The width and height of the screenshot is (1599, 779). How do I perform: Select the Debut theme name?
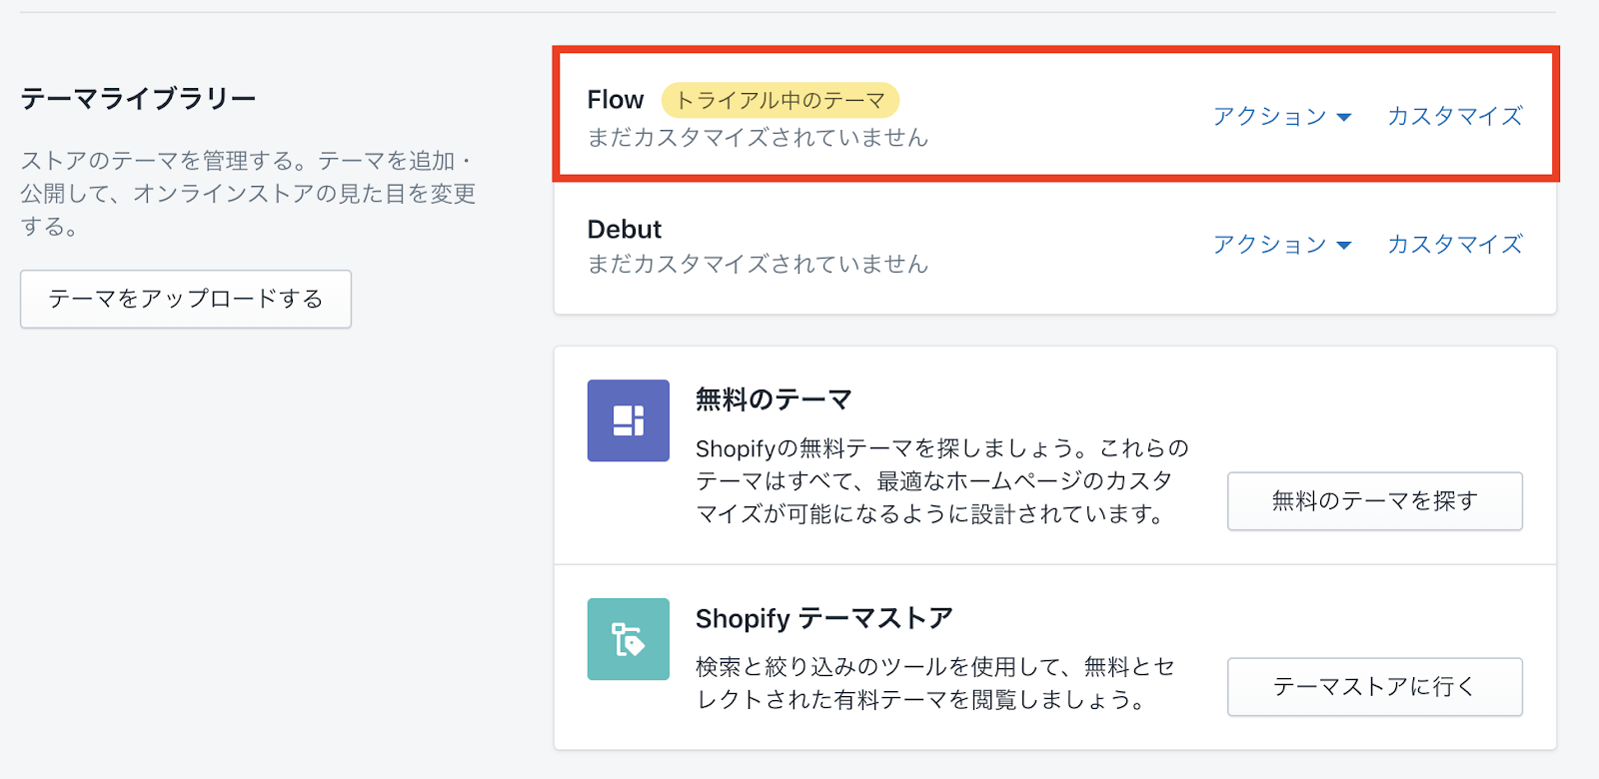625,230
